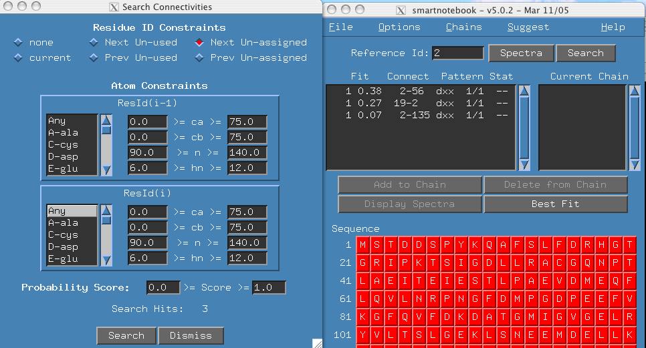Choose the 'Prev Un-used' constraint option
646x348 pixels.
(94, 58)
